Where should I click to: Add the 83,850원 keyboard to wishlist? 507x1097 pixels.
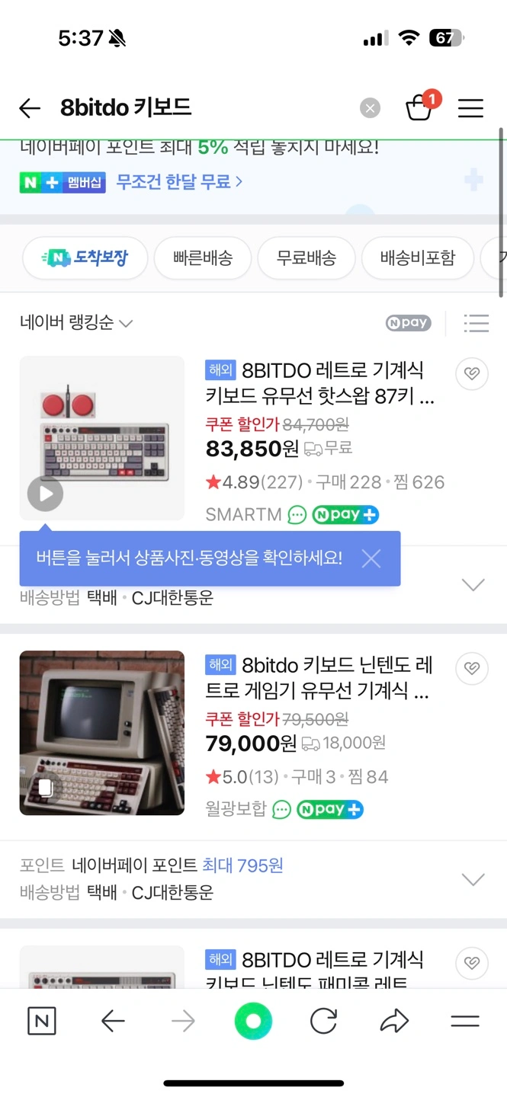pos(472,374)
